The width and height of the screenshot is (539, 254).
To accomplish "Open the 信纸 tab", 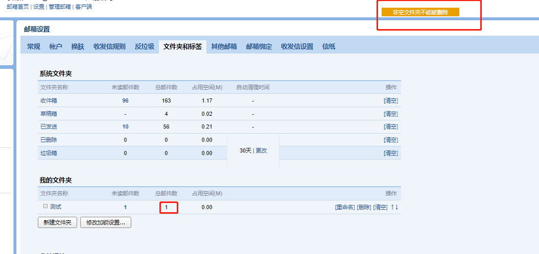I will [329, 47].
